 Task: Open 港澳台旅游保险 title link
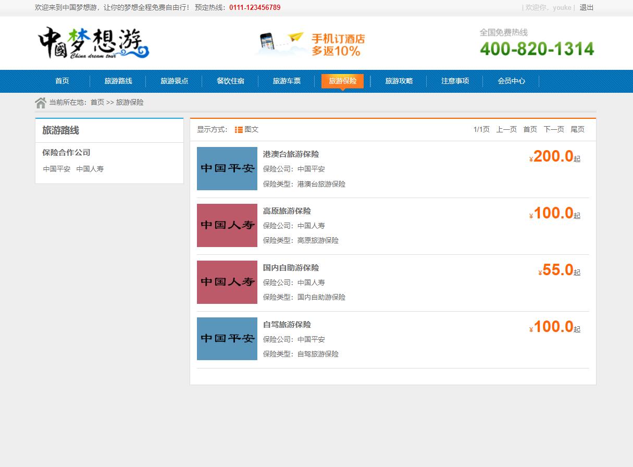[x=291, y=154]
